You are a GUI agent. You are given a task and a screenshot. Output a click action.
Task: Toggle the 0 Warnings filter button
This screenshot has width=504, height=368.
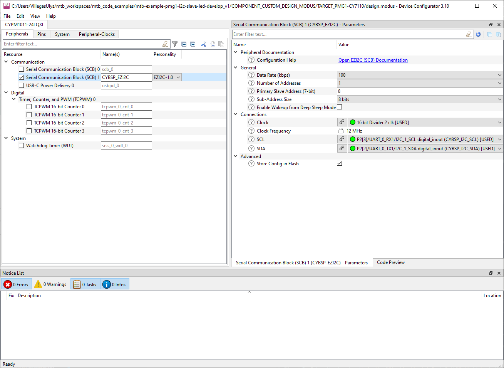(50, 284)
